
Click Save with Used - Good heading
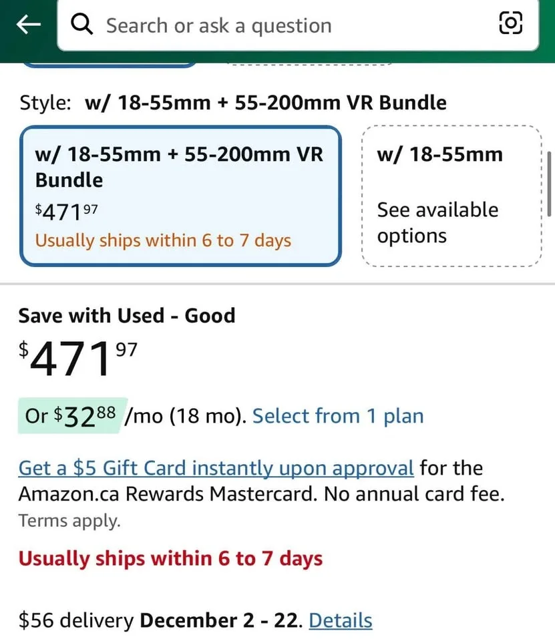tap(126, 315)
